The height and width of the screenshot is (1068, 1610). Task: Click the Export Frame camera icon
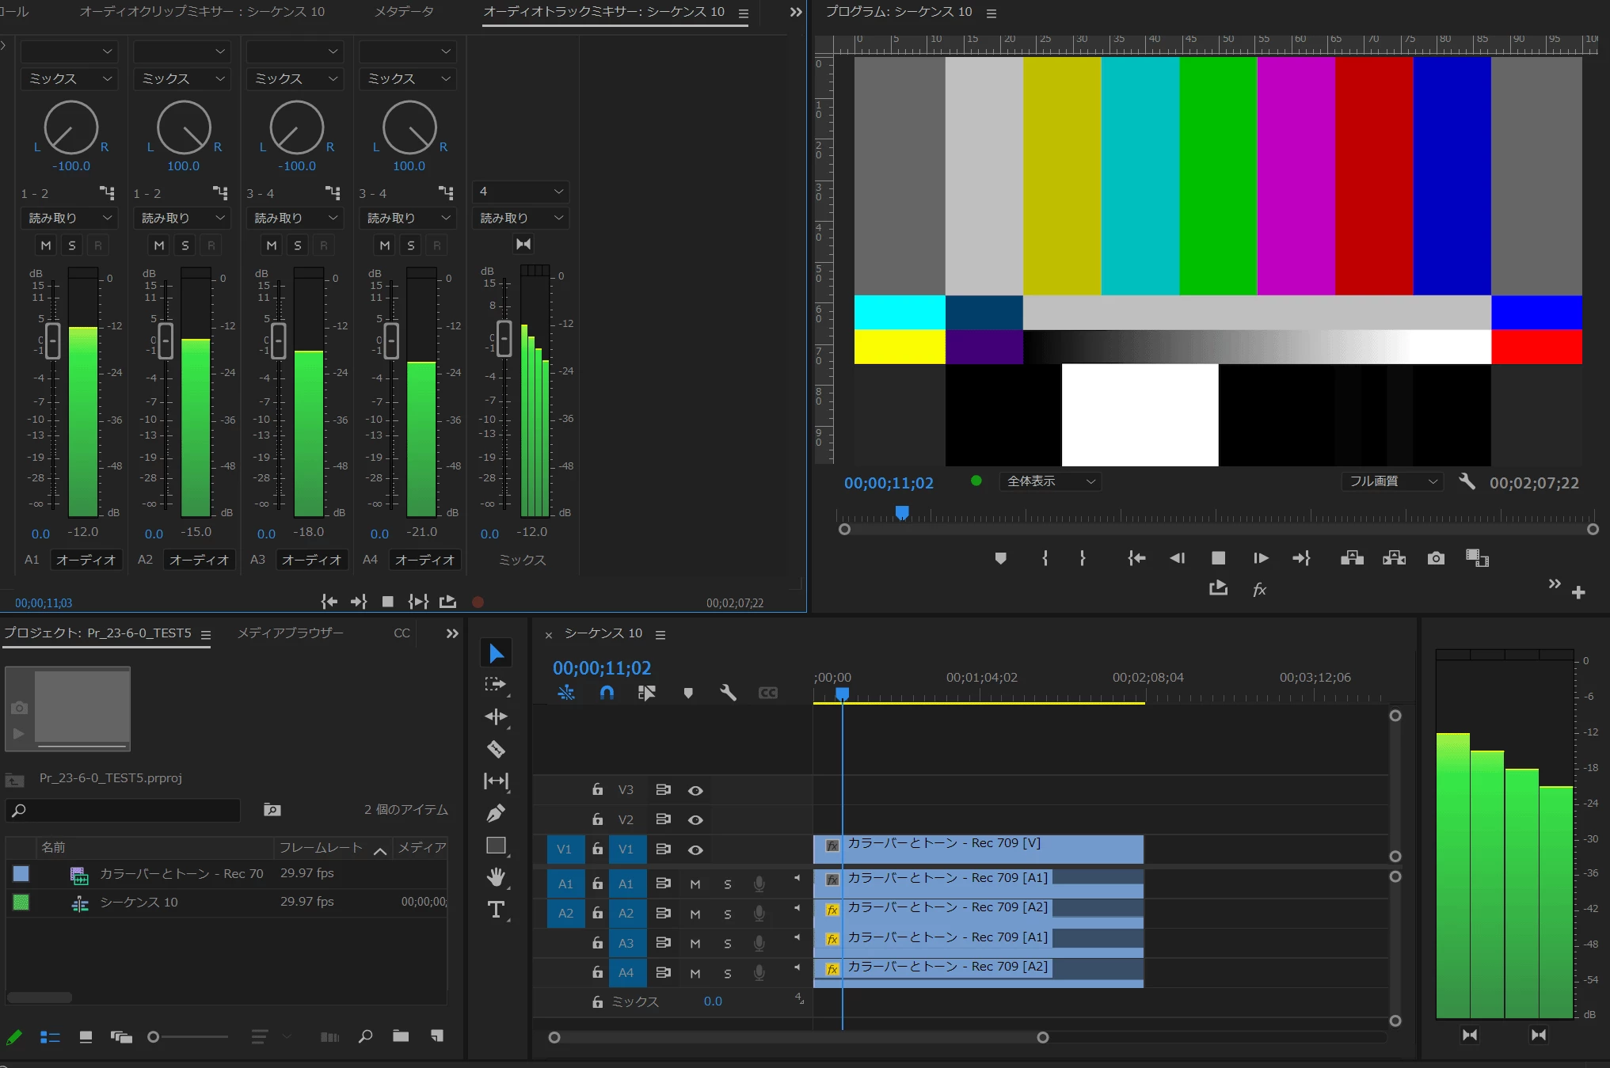pos(1436,558)
